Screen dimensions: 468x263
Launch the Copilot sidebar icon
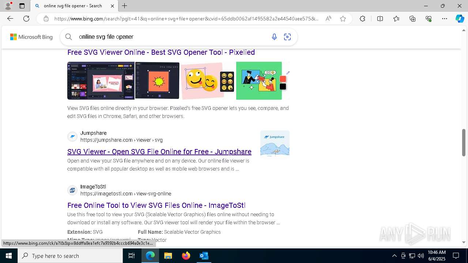click(460, 19)
